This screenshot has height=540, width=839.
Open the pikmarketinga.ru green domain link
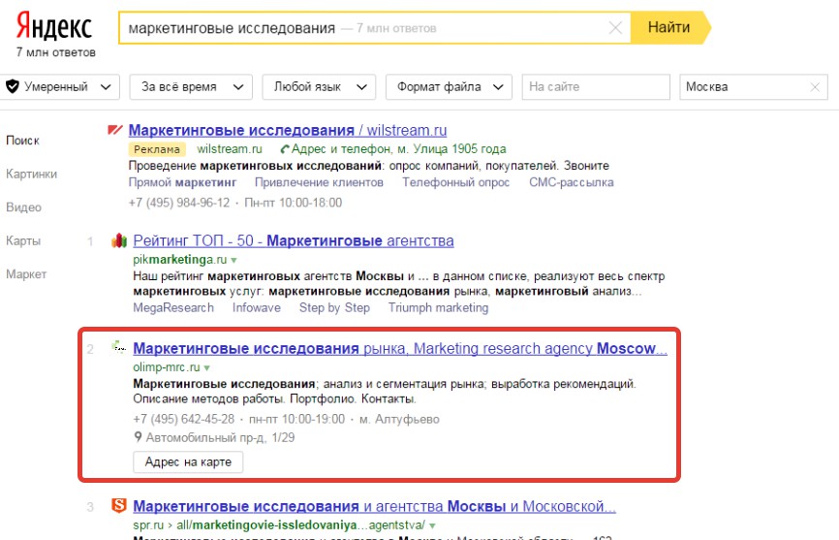180,260
